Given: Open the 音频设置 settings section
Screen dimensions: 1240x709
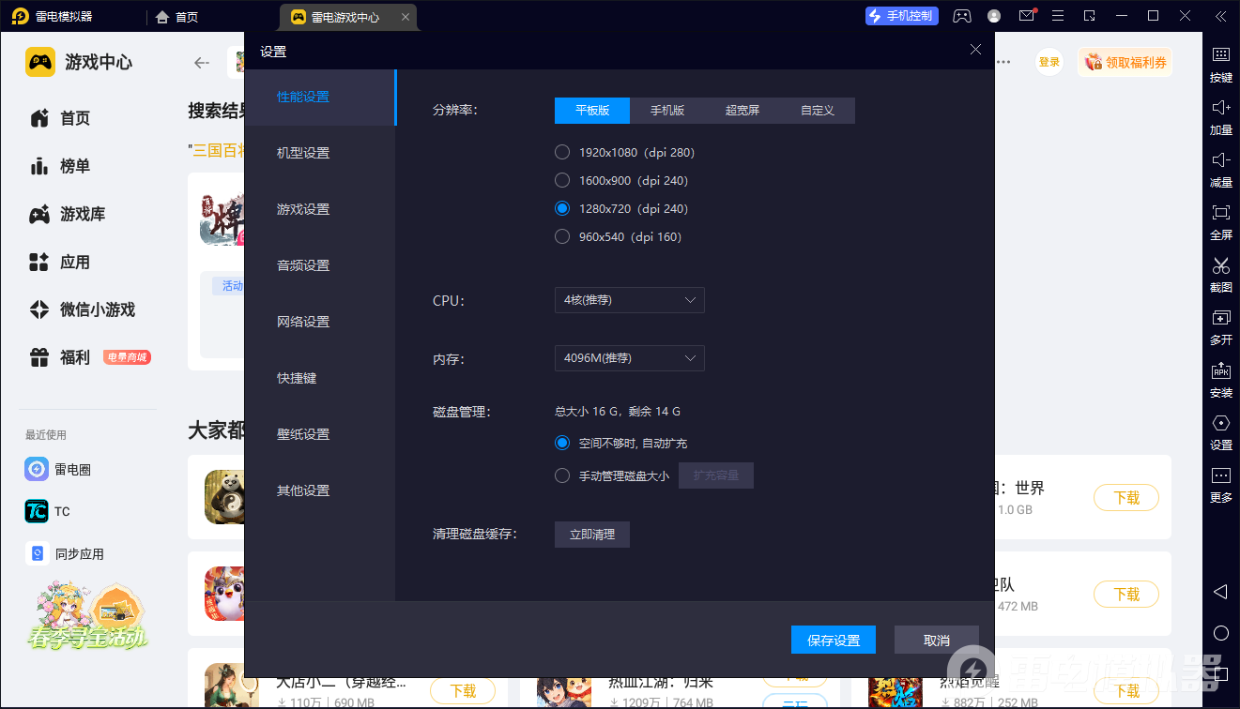Looking at the screenshot, I should tap(320, 266).
